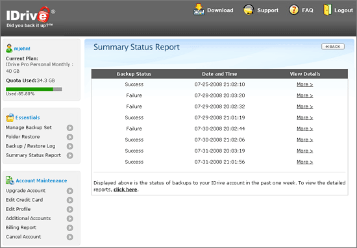Open Upgrade Account
The image size is (357, 248).
click(25, 191)
